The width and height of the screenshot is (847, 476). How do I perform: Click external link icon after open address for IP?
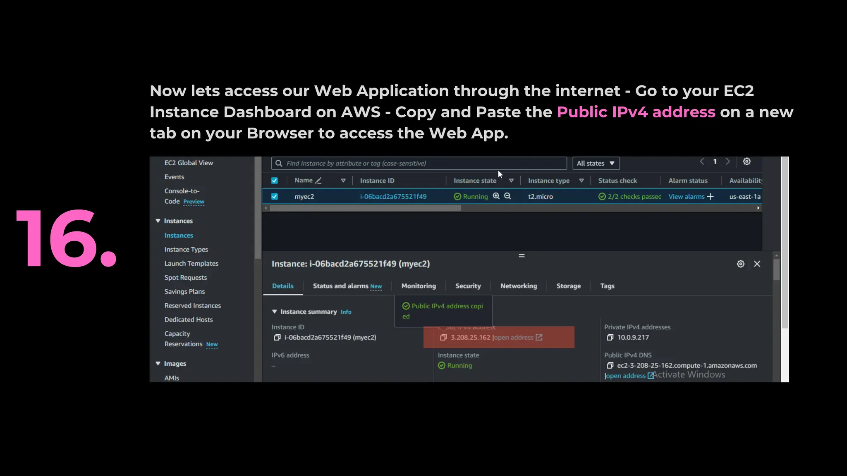click(539, 338)
